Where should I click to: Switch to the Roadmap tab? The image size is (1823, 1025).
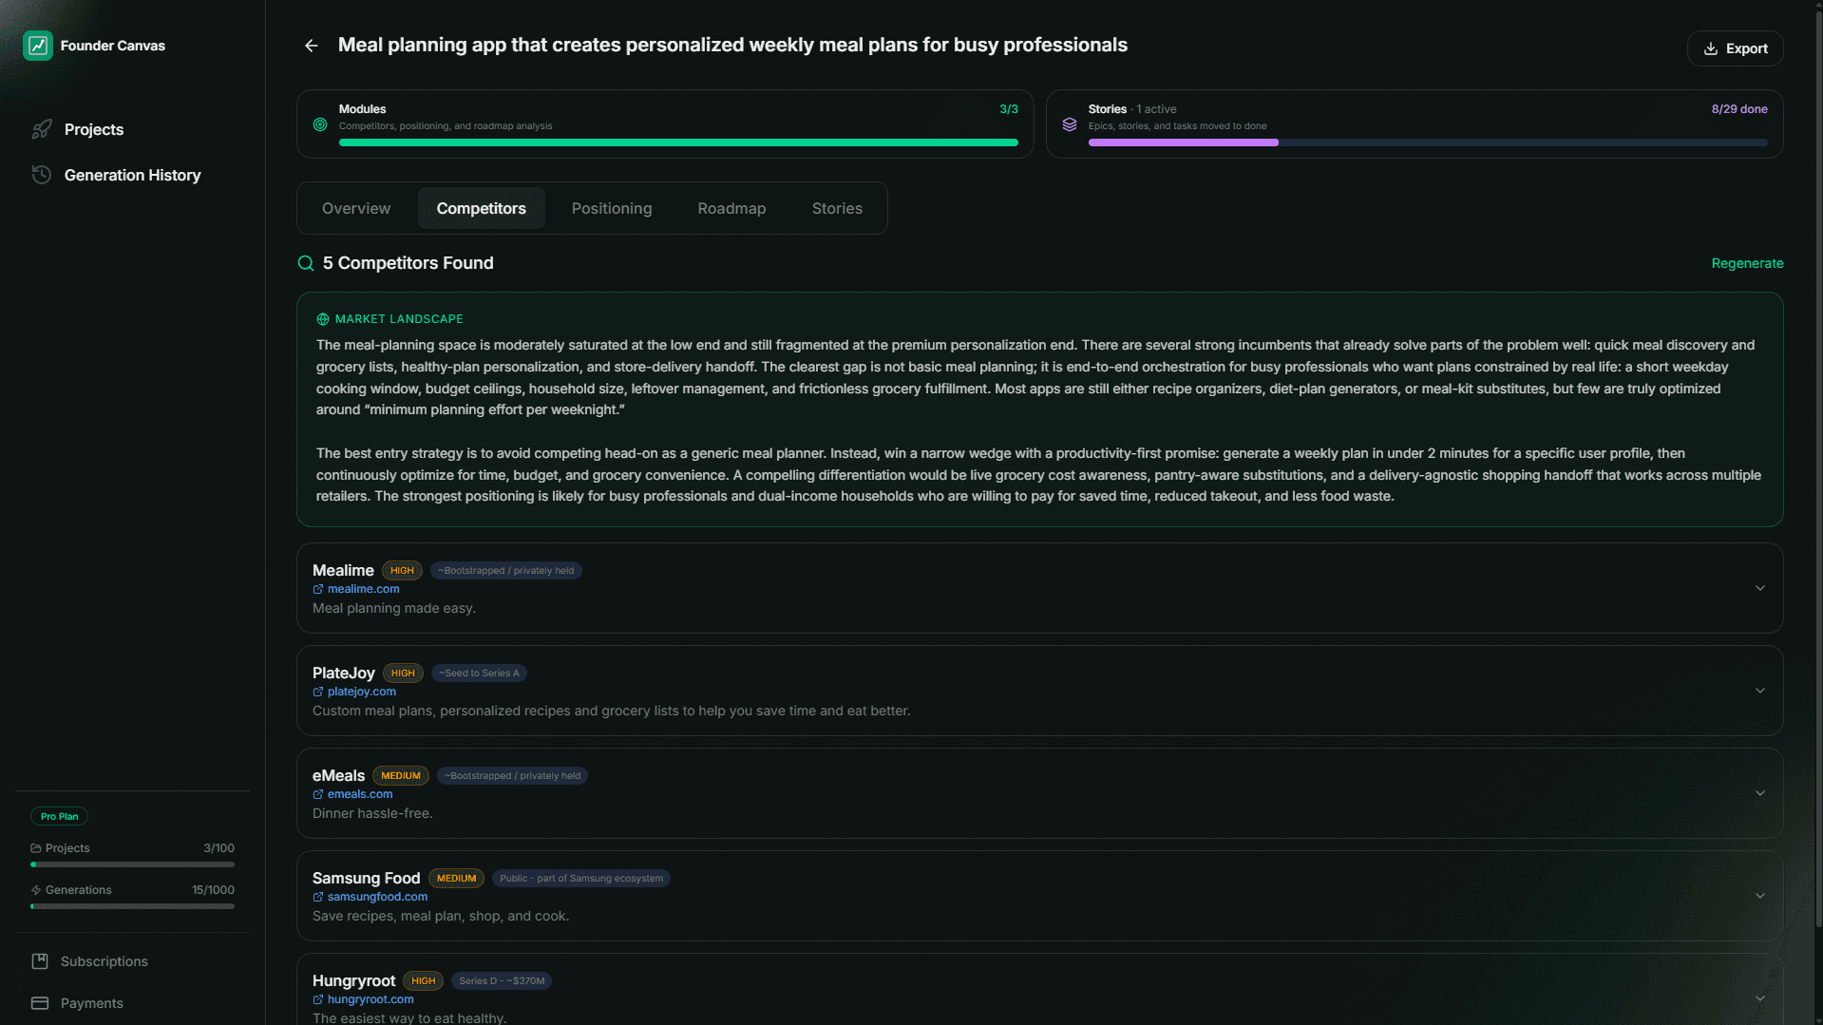click(x=731, y=207)
